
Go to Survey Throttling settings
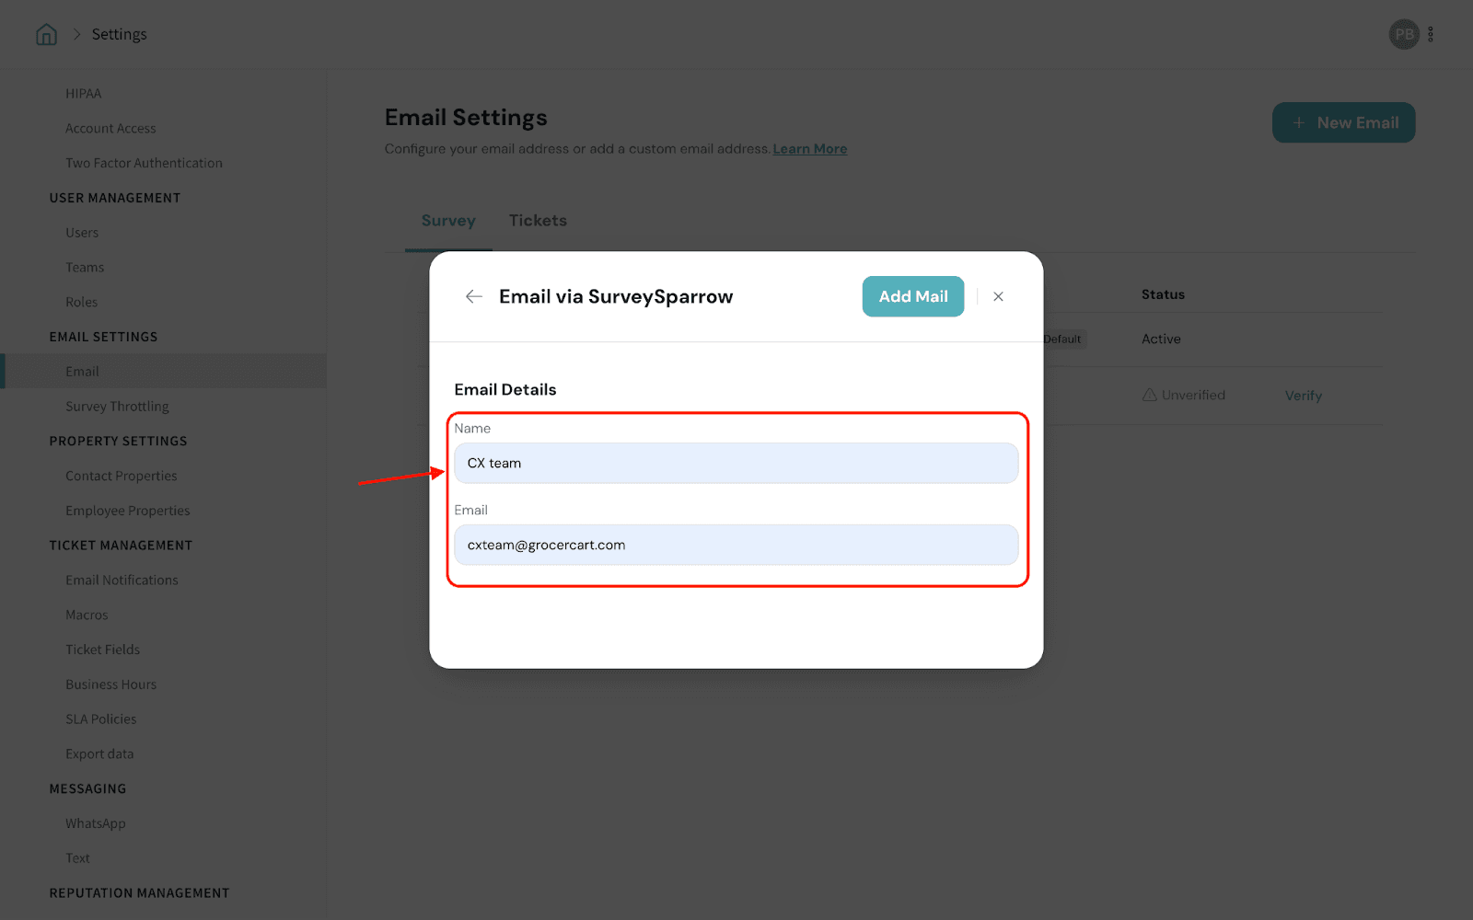click(117, 407)
